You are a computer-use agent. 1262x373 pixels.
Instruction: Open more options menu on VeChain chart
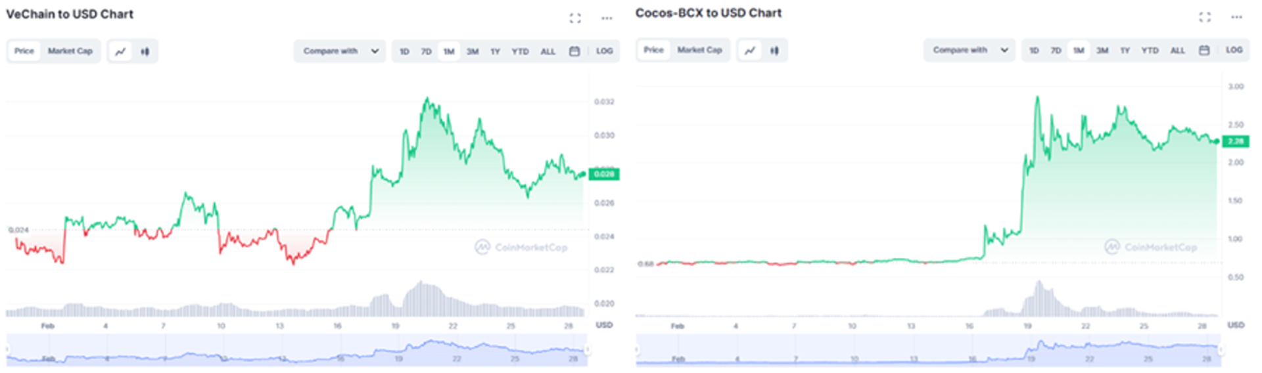(607, 18)
